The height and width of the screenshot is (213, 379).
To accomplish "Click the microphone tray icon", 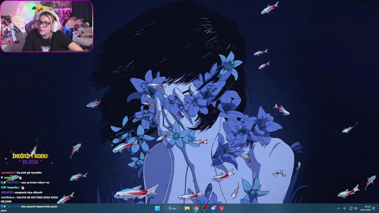I will [x=344, y=208].
